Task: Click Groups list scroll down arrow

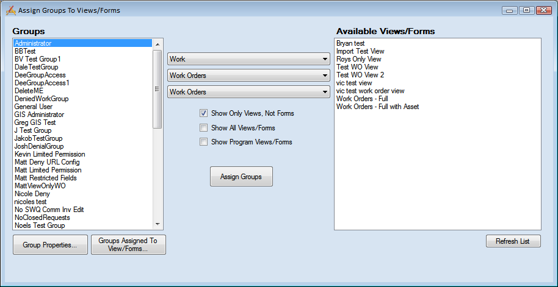Action: click(158, 224)
